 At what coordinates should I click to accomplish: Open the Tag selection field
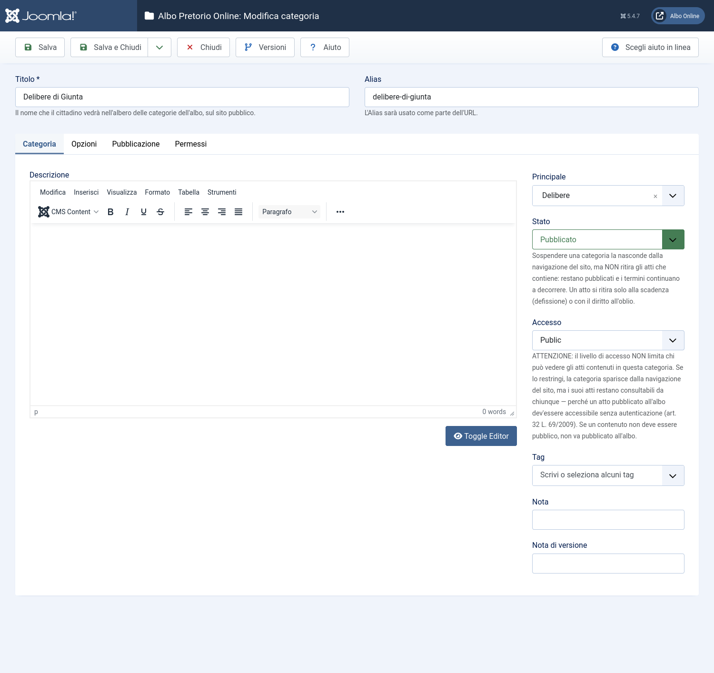click(x=608, y=475)
